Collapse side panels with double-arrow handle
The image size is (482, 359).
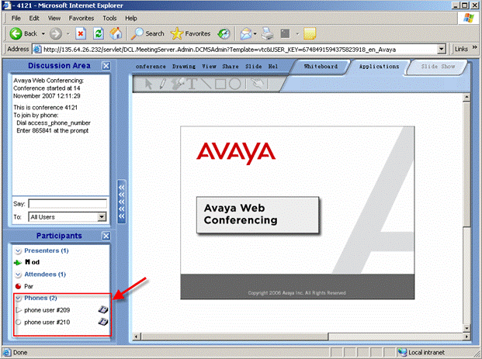tap(122, 202)
